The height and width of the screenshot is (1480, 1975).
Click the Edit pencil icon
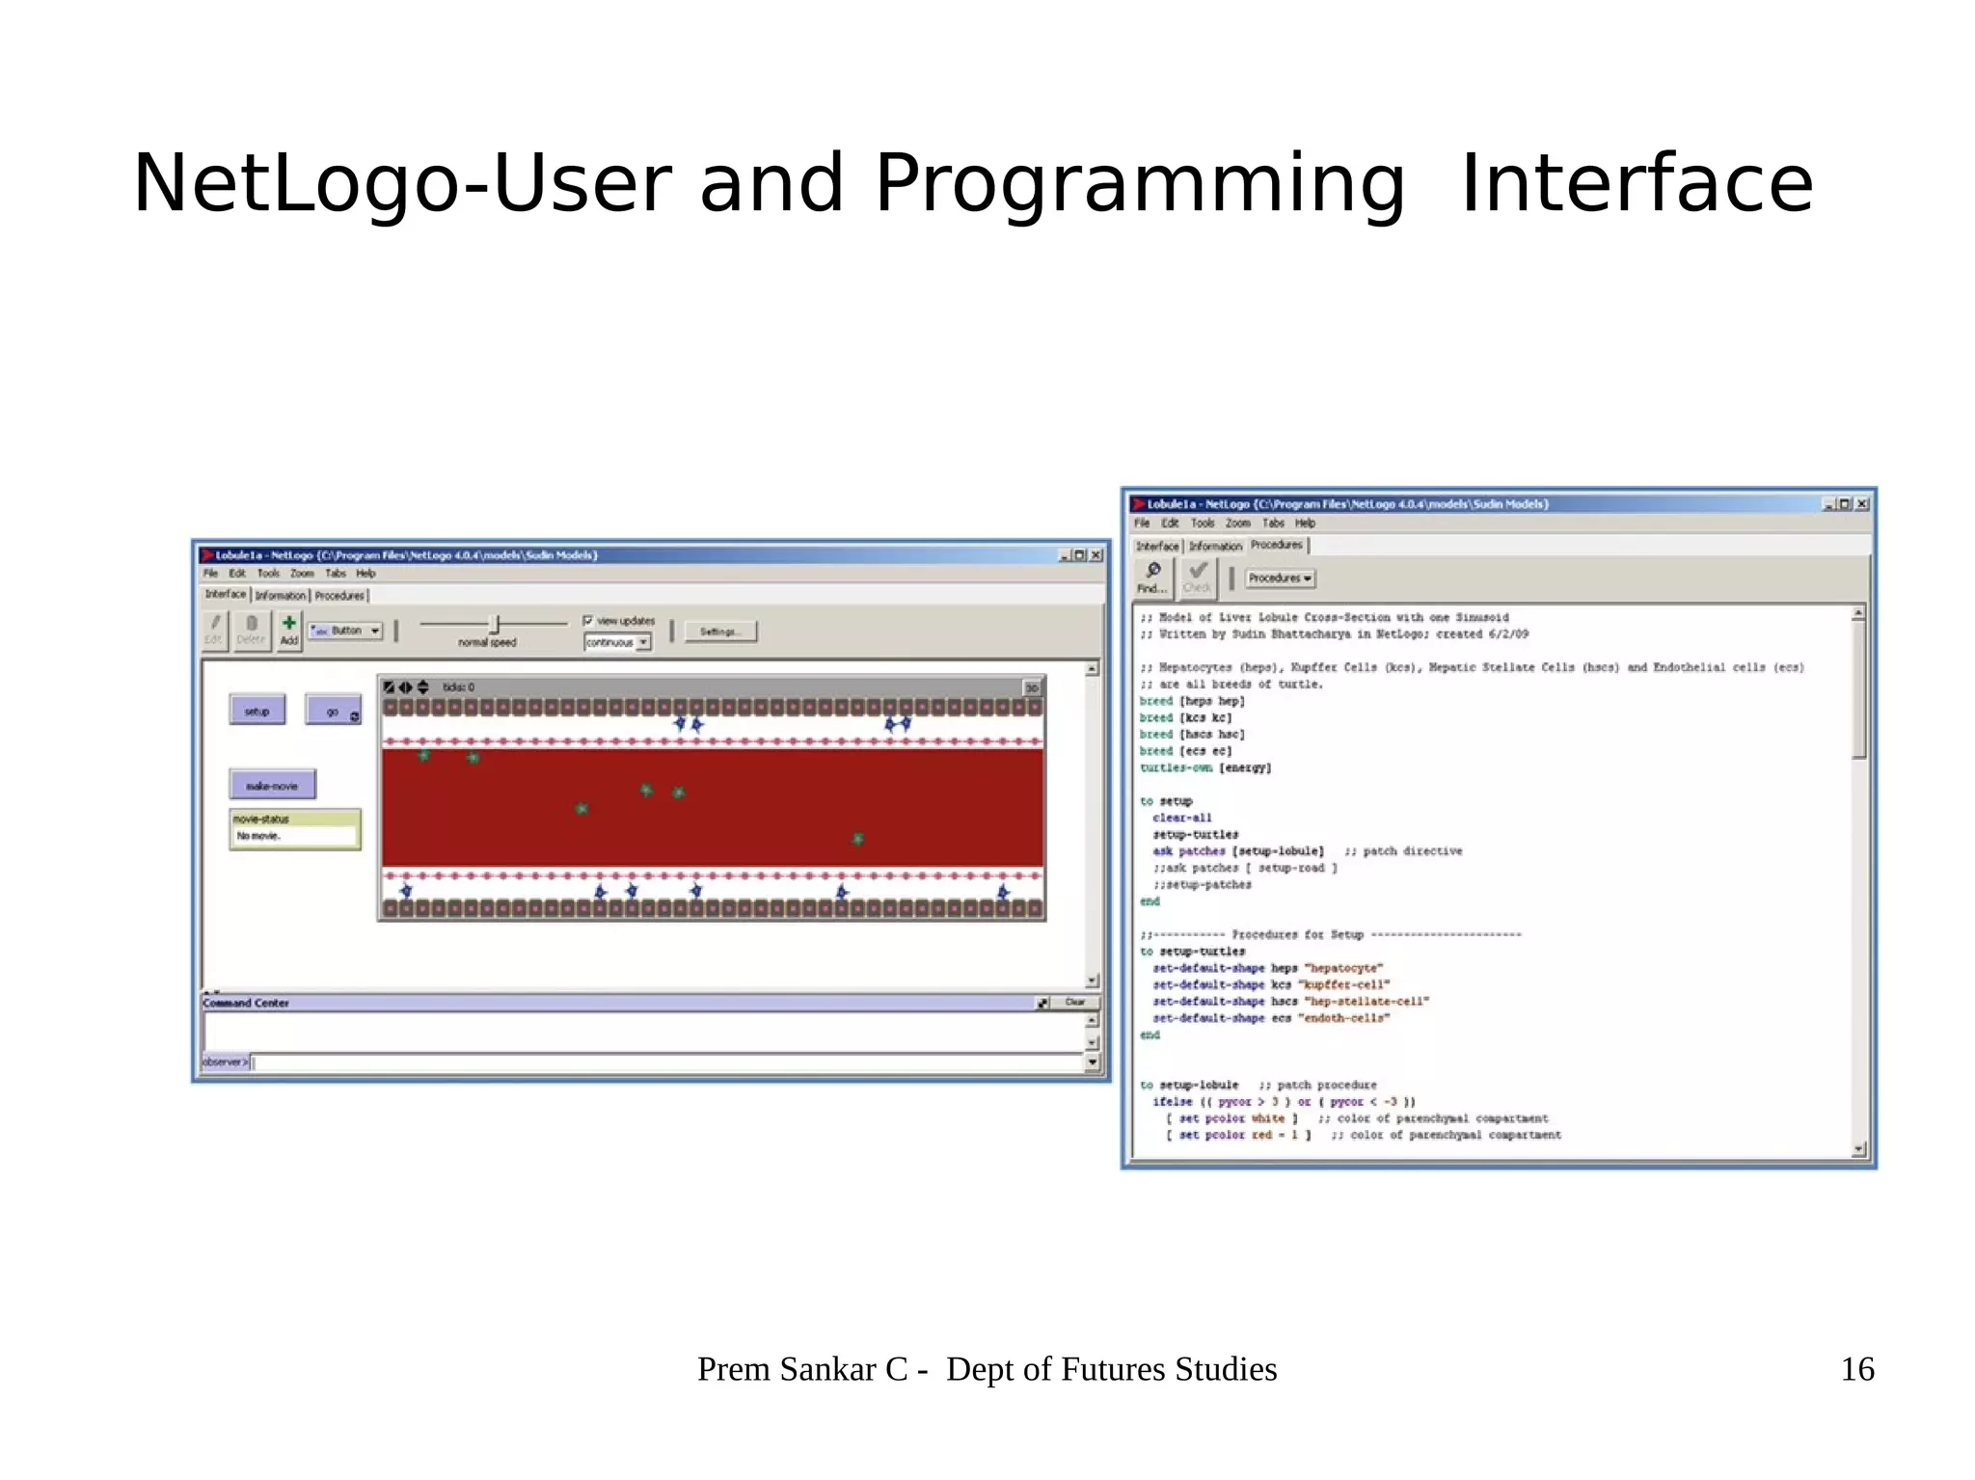[x=215, y=624]
